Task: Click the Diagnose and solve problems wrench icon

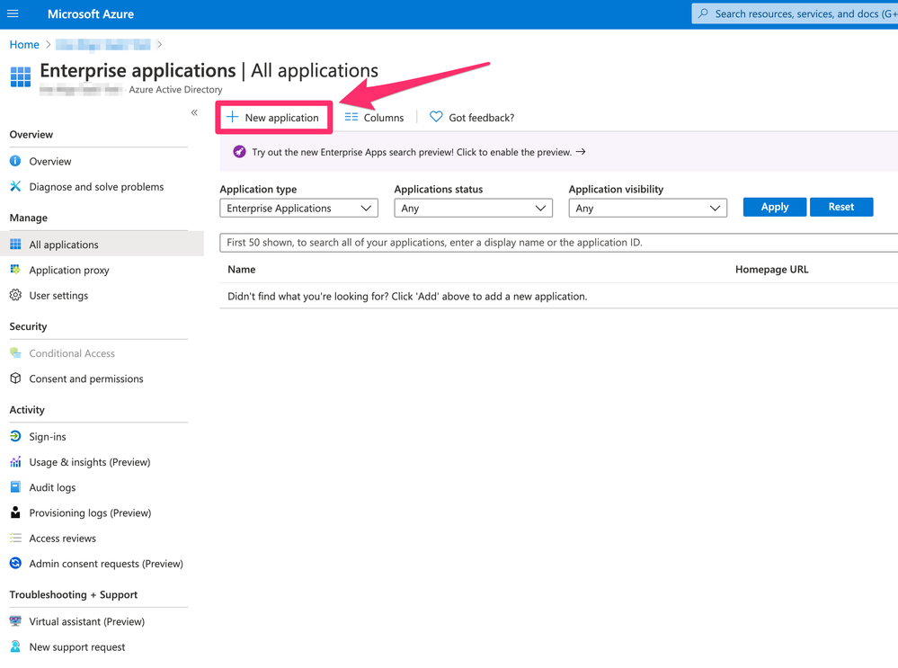Action: [x=15, y=186]
